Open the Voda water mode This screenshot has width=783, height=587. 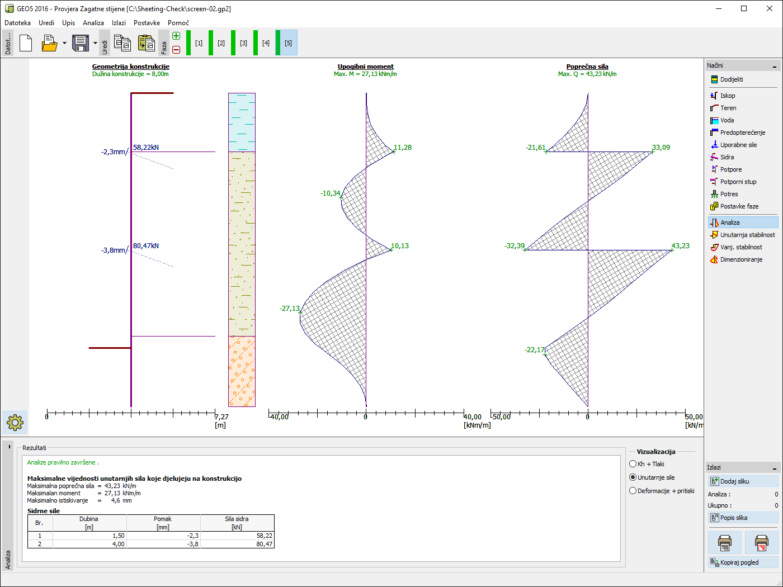coord(727,120)
